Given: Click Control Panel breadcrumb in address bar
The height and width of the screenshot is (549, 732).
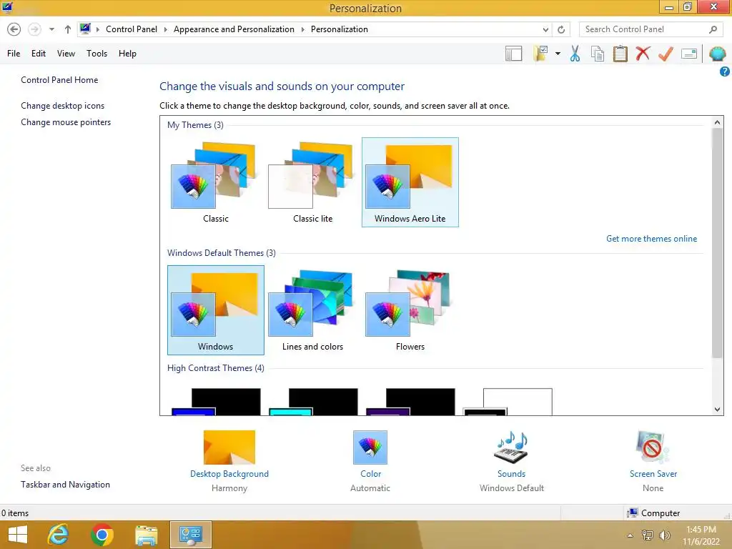Looking at the screenshot, I should pyautogui.click(x=132, y=29).
